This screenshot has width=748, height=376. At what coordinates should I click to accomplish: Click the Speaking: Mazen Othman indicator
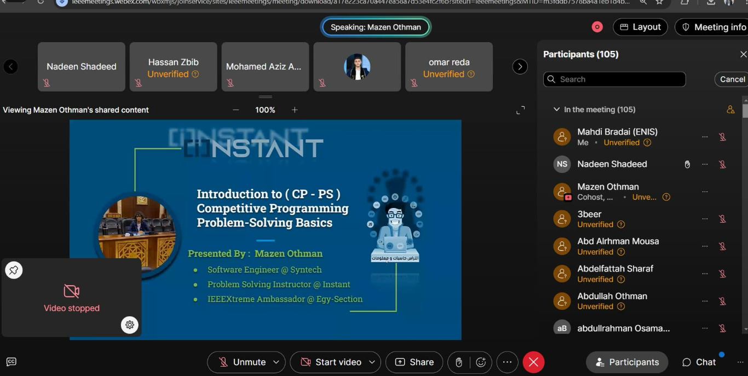376,27
